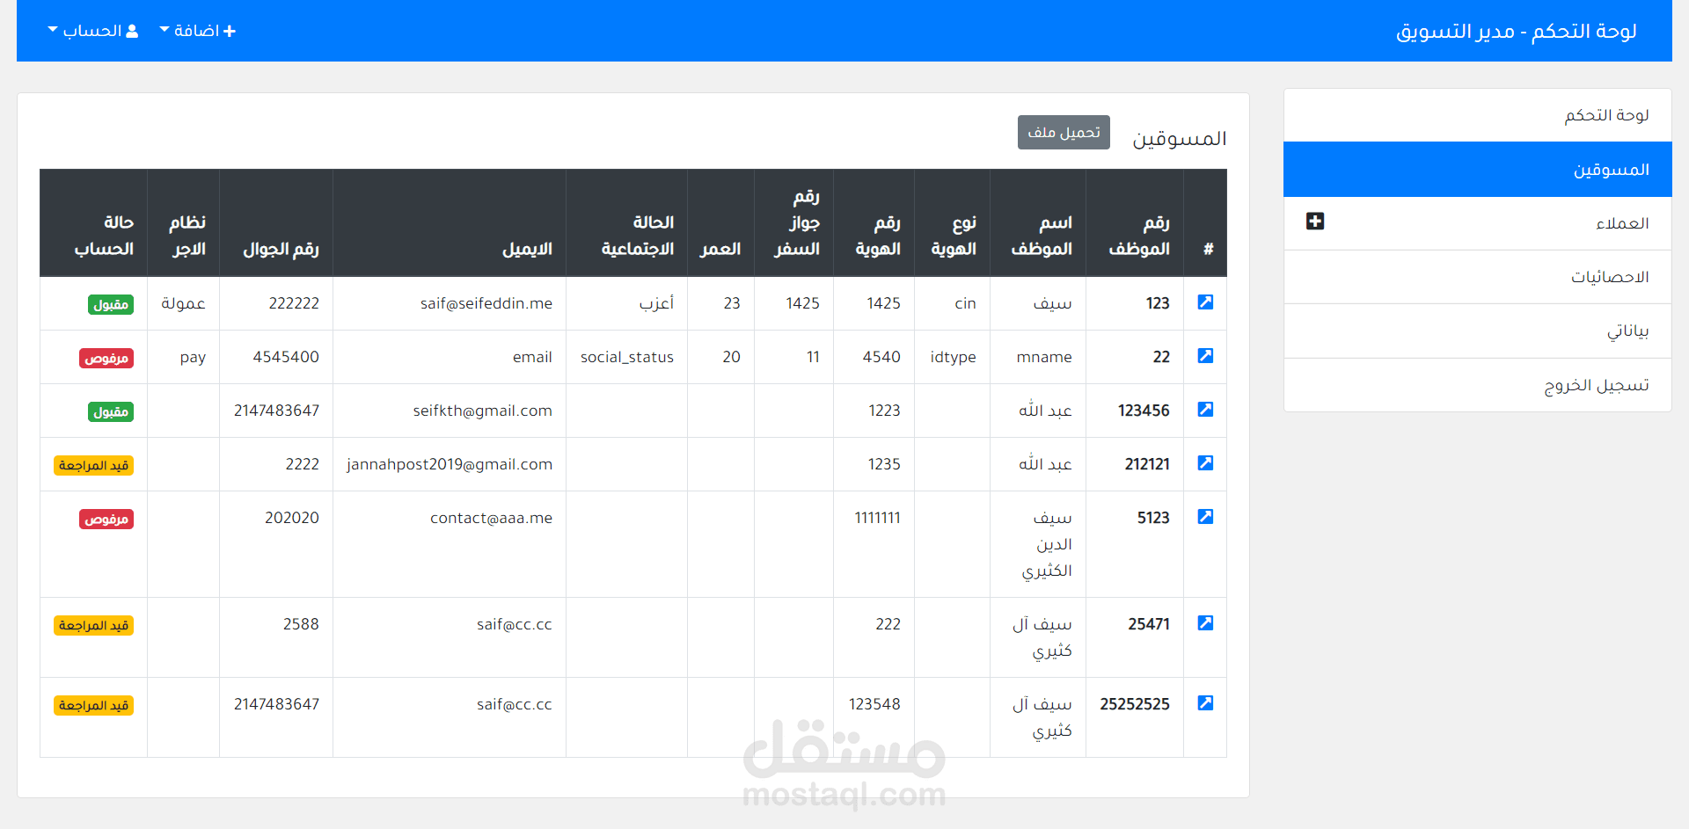Open الاحصائيات in the sidebar
Screen dimensions: 1689x829
tap(1478, 277)
